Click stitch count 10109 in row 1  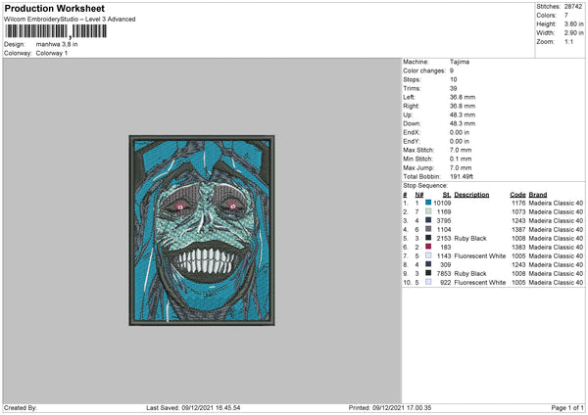pyautogui.click(x=442, y=203)
